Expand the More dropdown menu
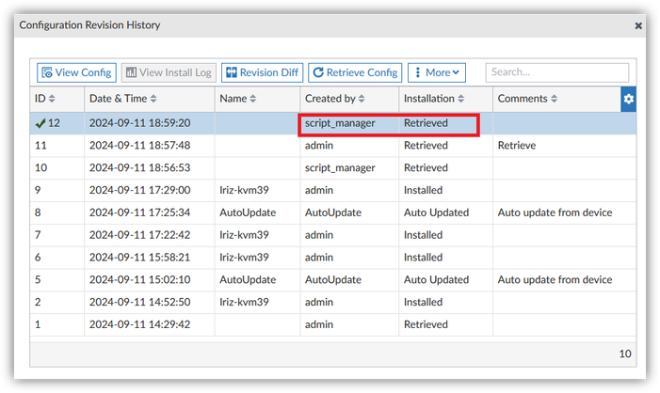 [x=437, y=72]
